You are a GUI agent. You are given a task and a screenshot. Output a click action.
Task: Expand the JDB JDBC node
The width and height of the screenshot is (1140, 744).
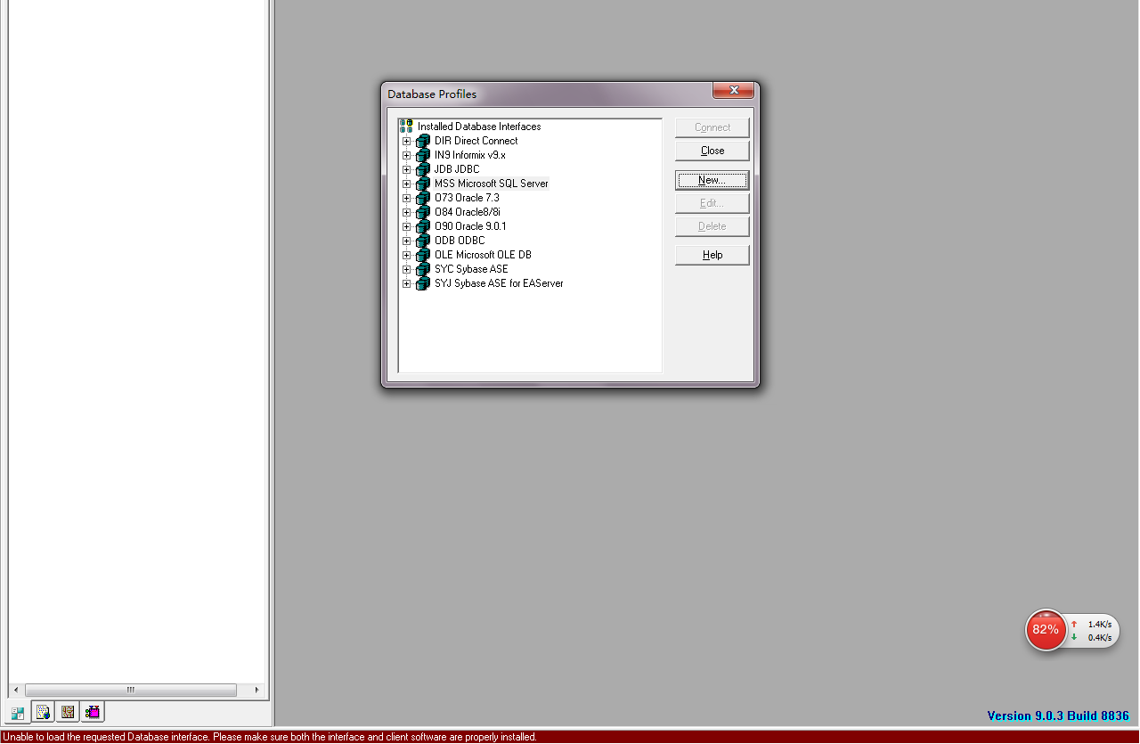pyautogui.click(x=406, y=169)
